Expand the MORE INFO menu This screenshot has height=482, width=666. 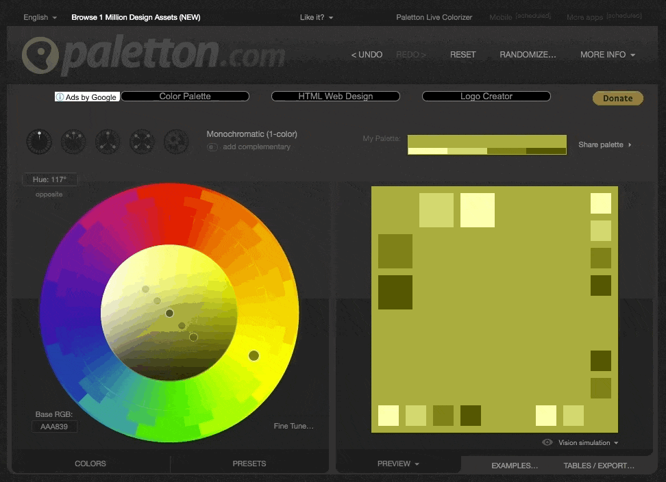[x=608, y=55]
